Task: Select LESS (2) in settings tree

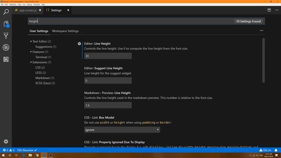Action: click(x=41, y=72)
